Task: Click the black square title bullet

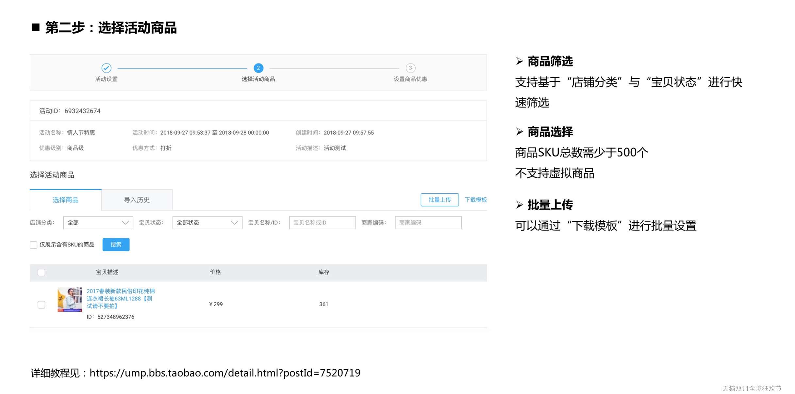Action: (35, 27)
